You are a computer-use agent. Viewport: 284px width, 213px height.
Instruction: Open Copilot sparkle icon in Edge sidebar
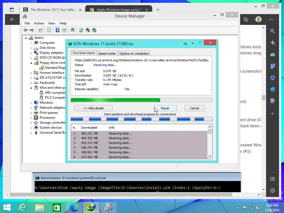(x=272, y=43)
